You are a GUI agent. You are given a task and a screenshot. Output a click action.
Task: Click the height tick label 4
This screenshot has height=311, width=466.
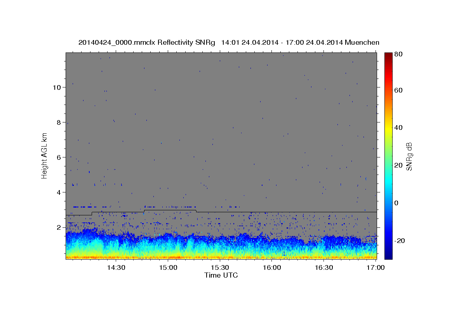(x=59, y=192)
